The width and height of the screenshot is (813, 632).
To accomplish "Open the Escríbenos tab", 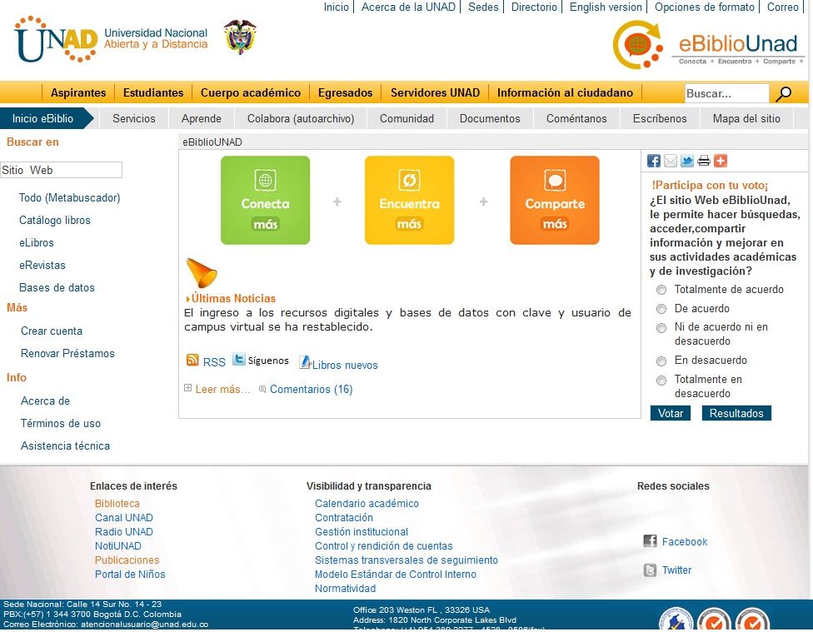I will click(x=660, y=119).
